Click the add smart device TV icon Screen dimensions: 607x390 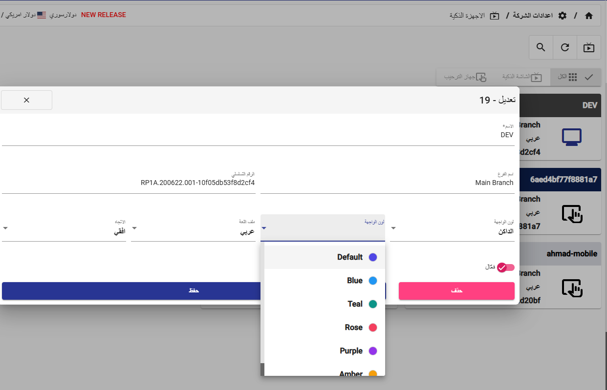(589, 47)
